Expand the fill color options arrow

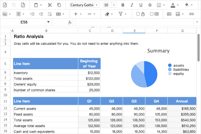[192, 5]
